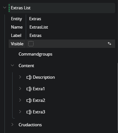The width and height of the screenshot is (118, 133).
Task: Collapse the Content section
Action: tap(13, 65)
